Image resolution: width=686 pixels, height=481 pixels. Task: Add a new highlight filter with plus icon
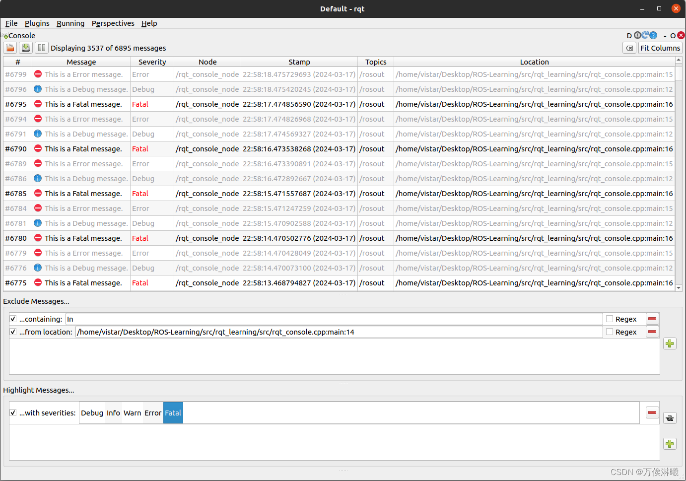point(670,444)
